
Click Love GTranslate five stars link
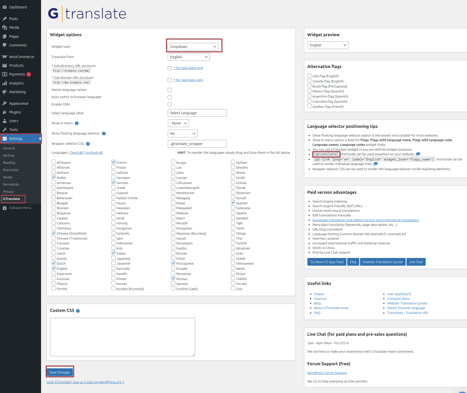85,382
